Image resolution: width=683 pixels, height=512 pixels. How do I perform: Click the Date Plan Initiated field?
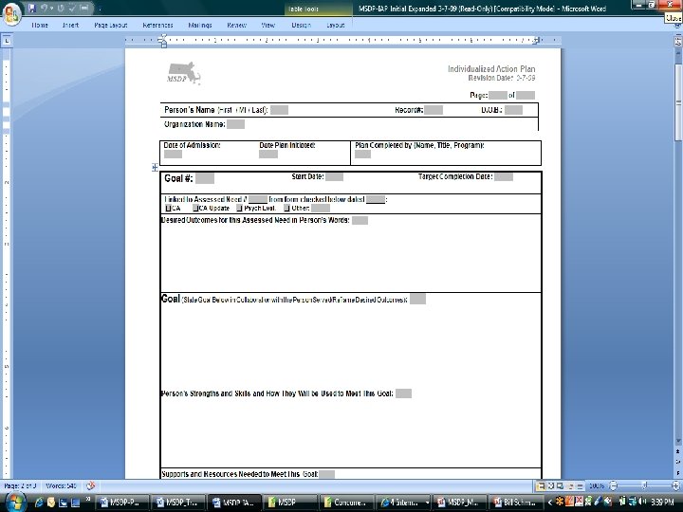pyautogui.click(x=268, y=155)
